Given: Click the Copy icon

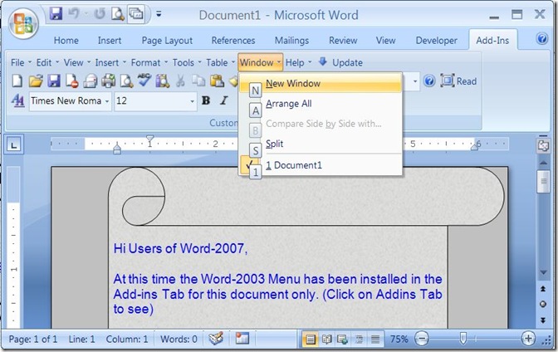Looking at the screenshot, I should coord(198,81).
